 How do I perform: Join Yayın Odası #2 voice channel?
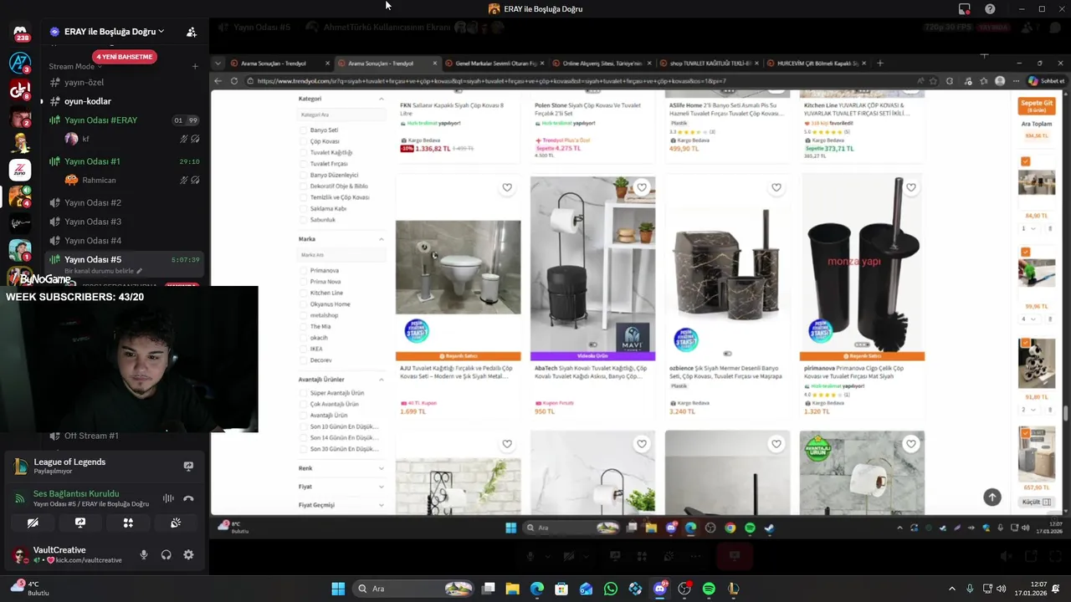pos(124,202)
